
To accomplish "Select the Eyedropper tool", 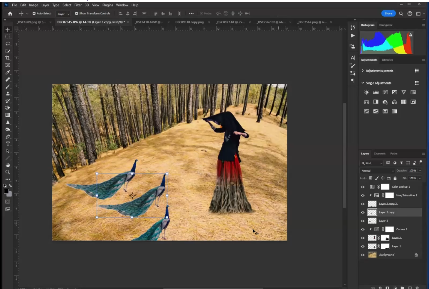I will click(x=8, y=72).
